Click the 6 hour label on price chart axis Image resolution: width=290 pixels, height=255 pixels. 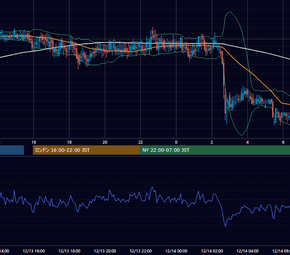283,142
